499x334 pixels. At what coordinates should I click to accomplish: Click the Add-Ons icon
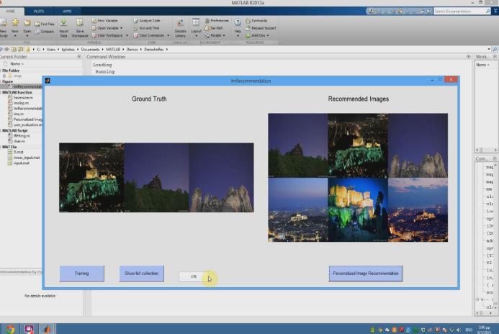248,35
